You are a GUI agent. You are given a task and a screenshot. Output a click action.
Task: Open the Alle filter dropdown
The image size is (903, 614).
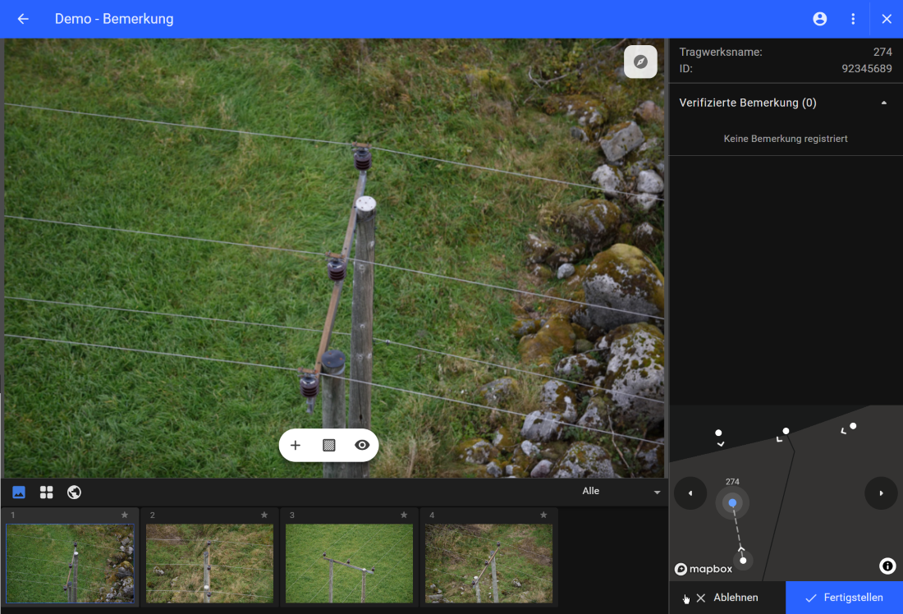coord(621,492)
